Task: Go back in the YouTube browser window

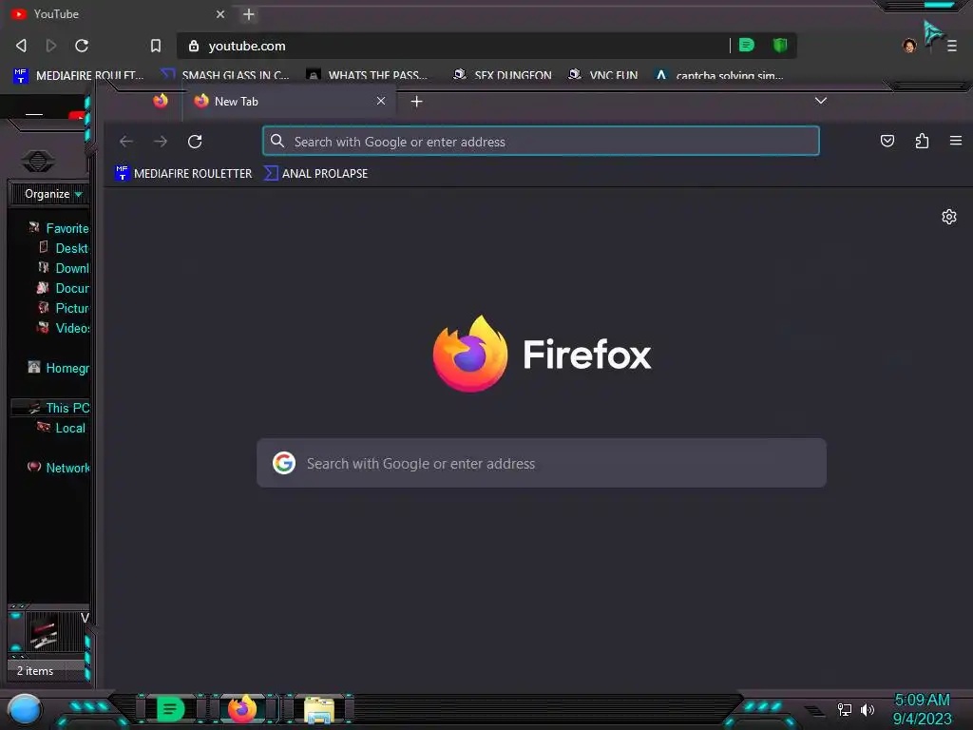Action: pyautogui.click(x=21, y=46)
